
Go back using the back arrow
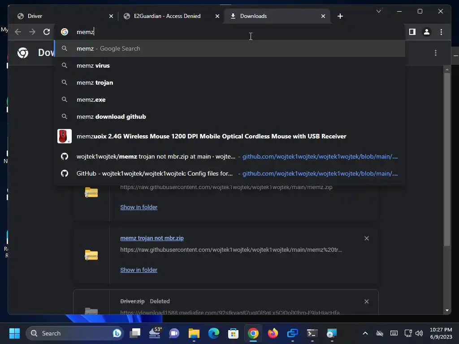18,32
